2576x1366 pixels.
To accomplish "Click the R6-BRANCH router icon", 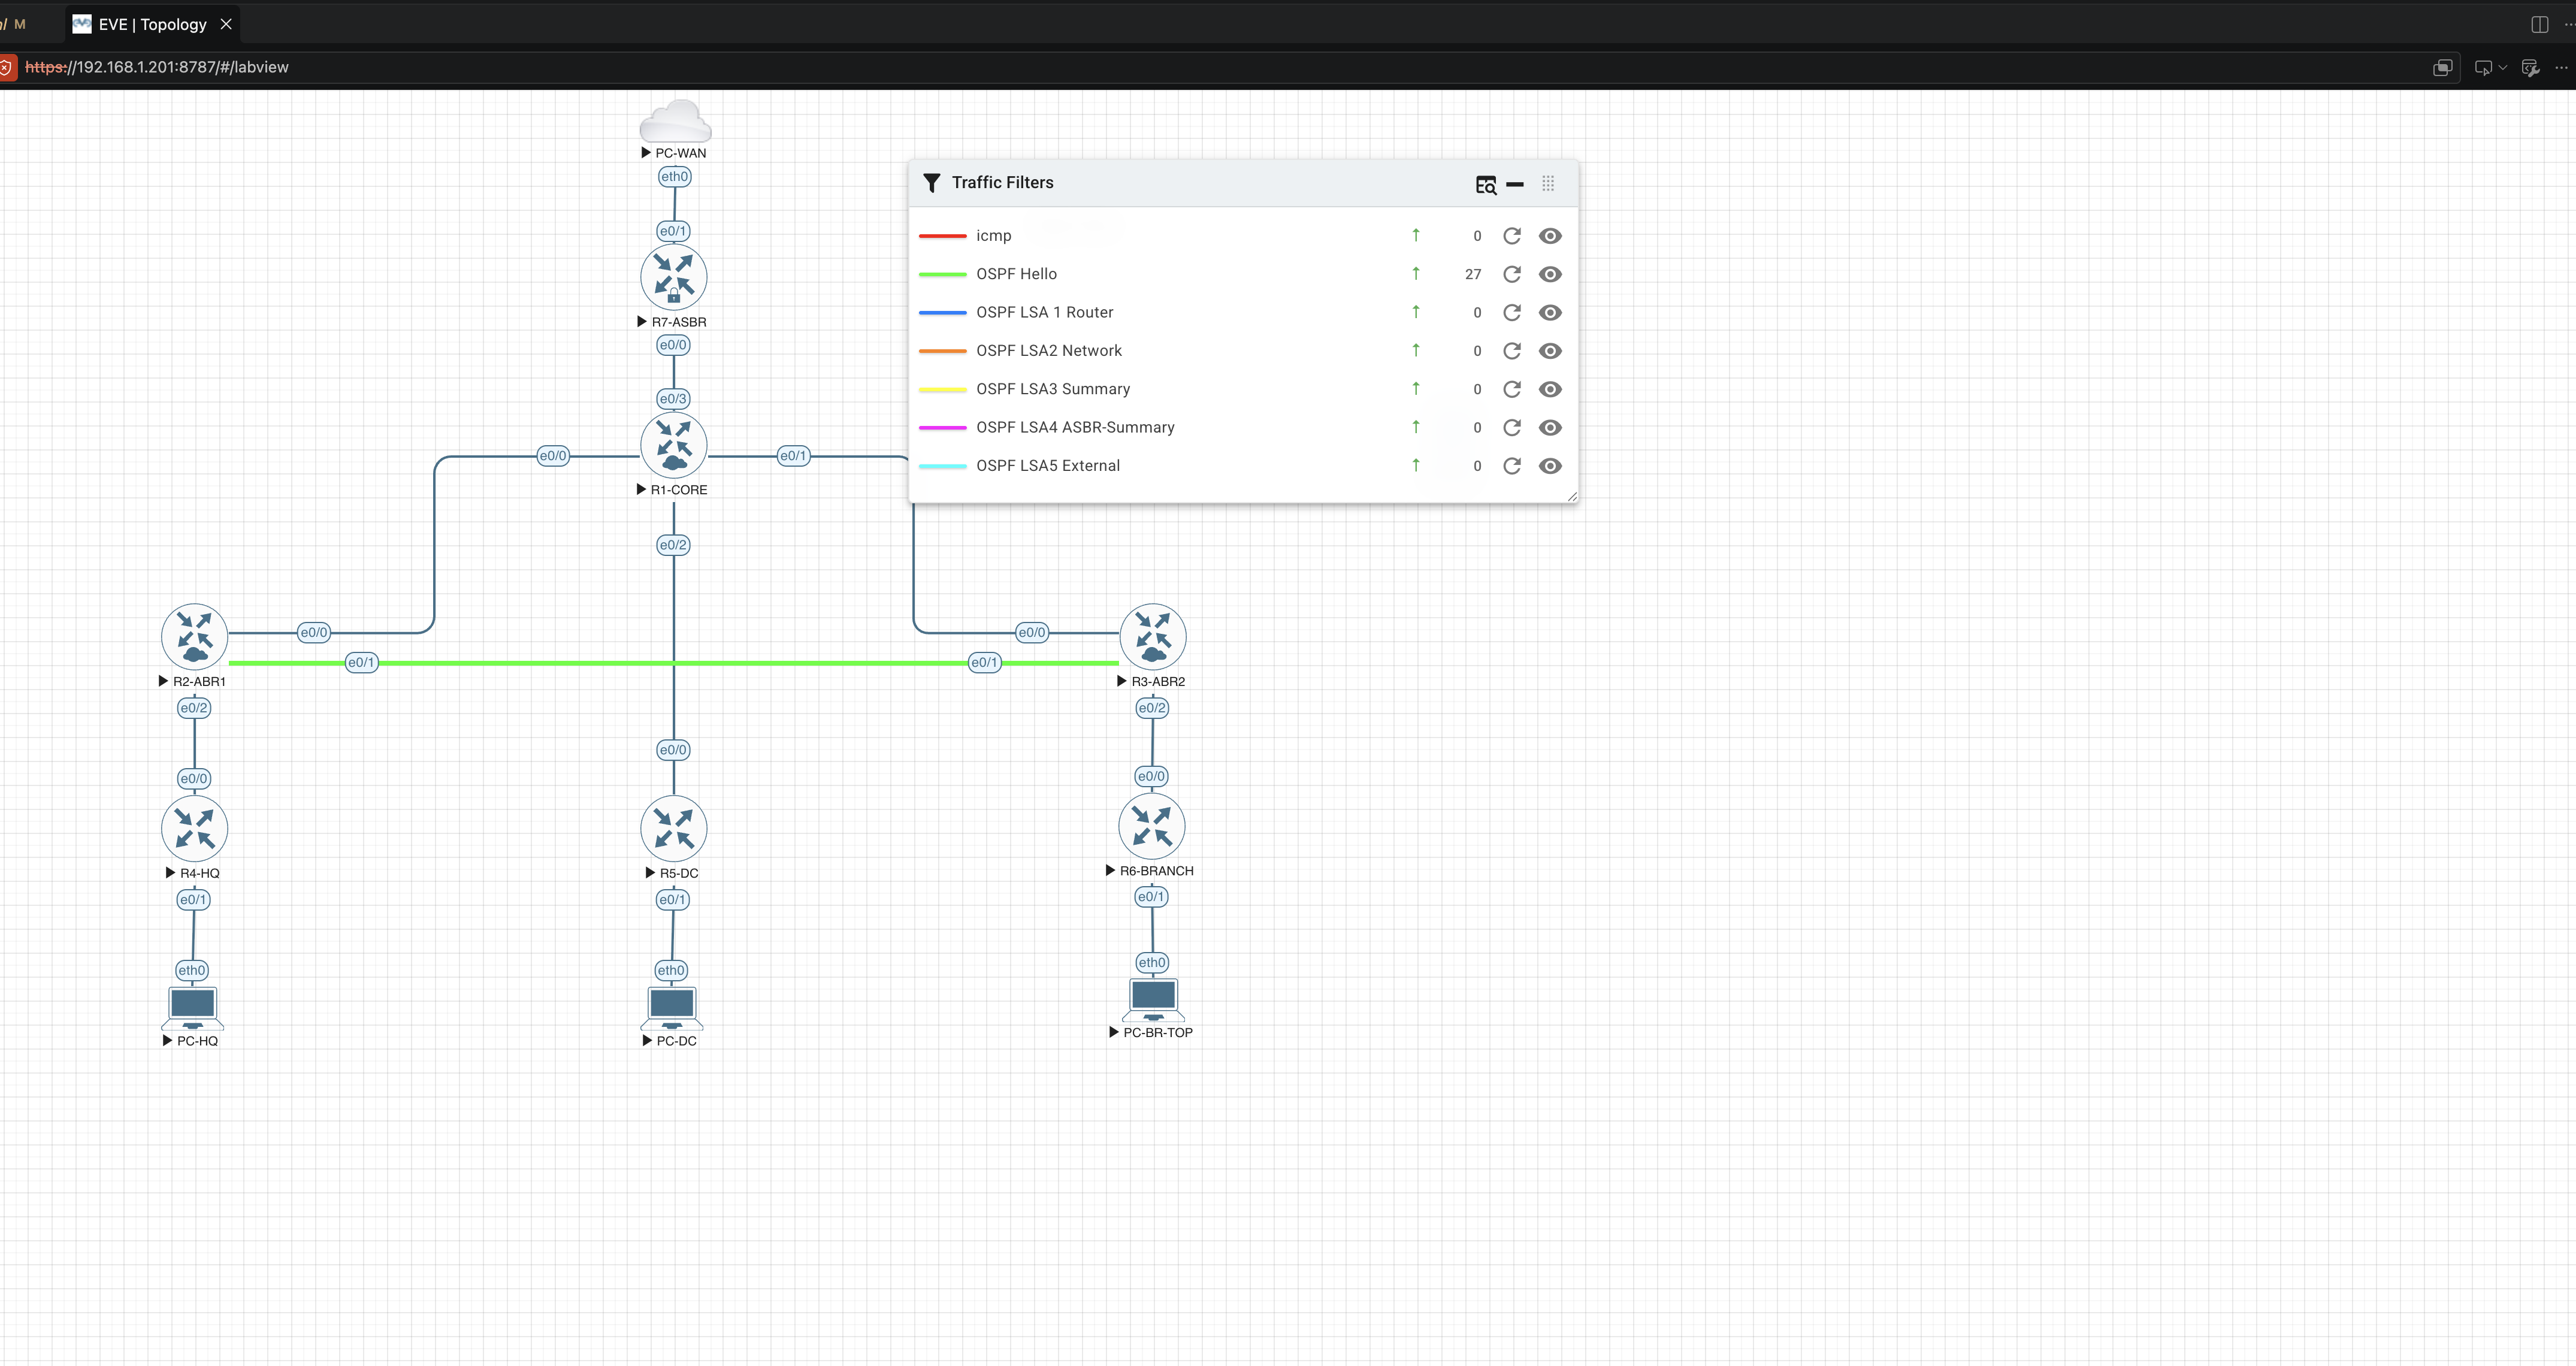I will coord(1152,826).
